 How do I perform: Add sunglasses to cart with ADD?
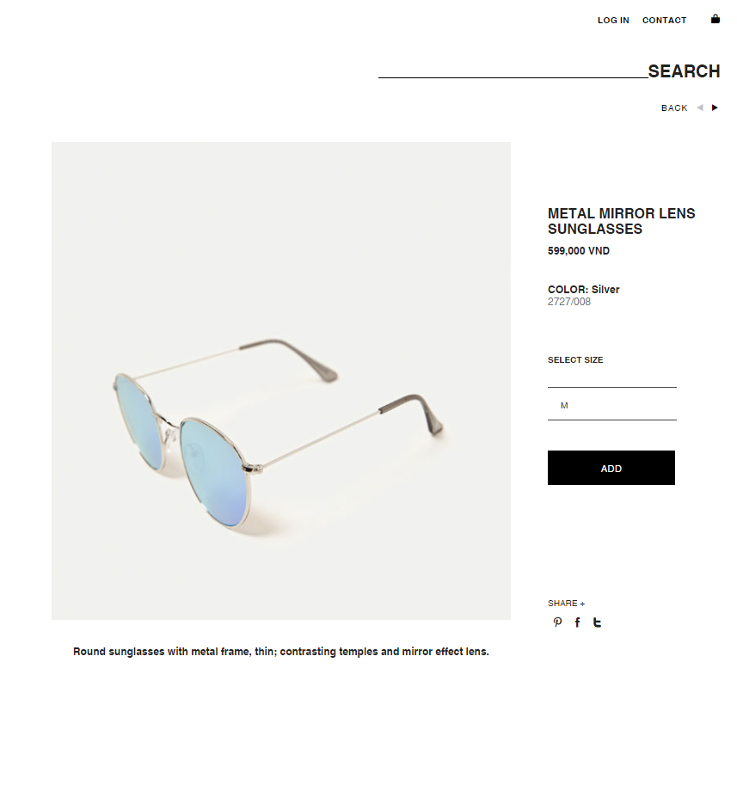tap(611, 468)
